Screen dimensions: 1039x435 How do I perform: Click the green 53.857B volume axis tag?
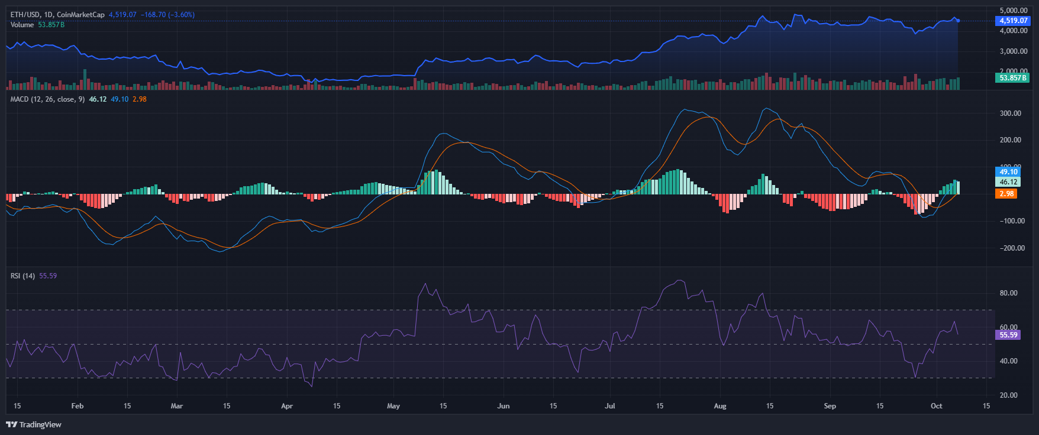click(x=1013, y=78)
